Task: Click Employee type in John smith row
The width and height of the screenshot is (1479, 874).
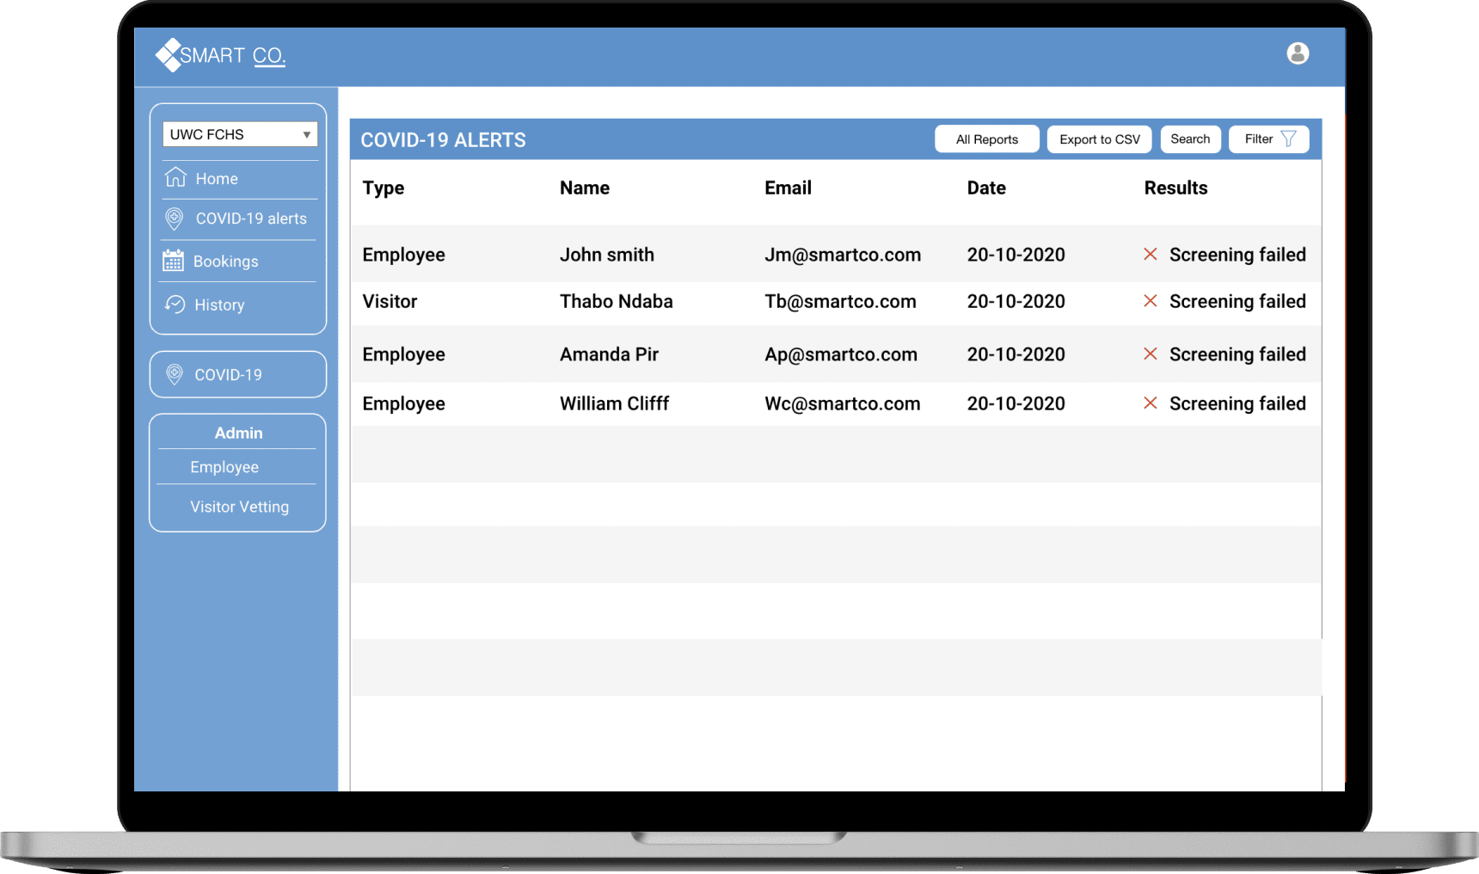Action: tap(403, 255)
